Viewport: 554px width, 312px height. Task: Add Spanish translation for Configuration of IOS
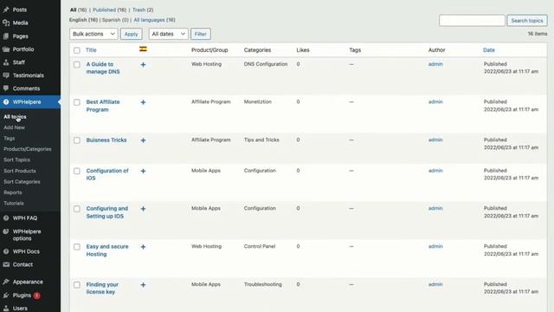click(x=143, y=172)
